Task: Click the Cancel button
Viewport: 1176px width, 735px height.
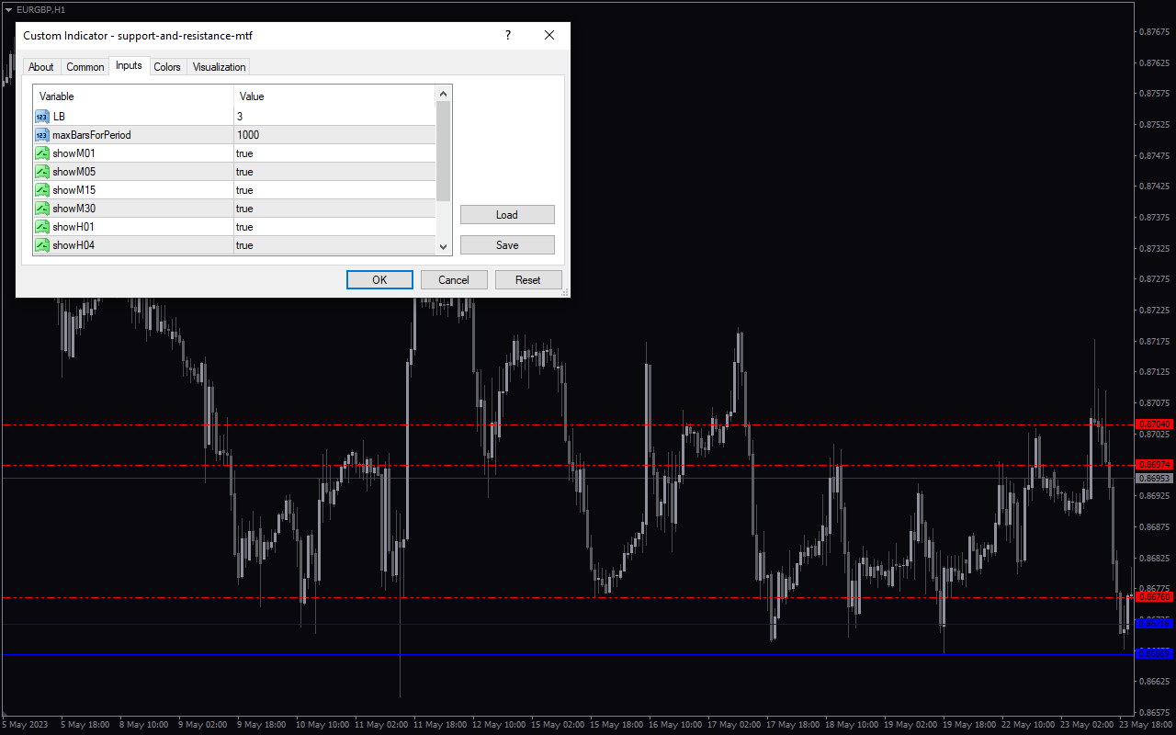Action: tap(454, 280)
